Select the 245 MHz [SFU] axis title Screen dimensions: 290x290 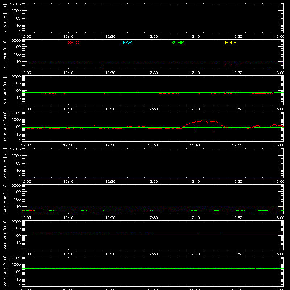5,18
